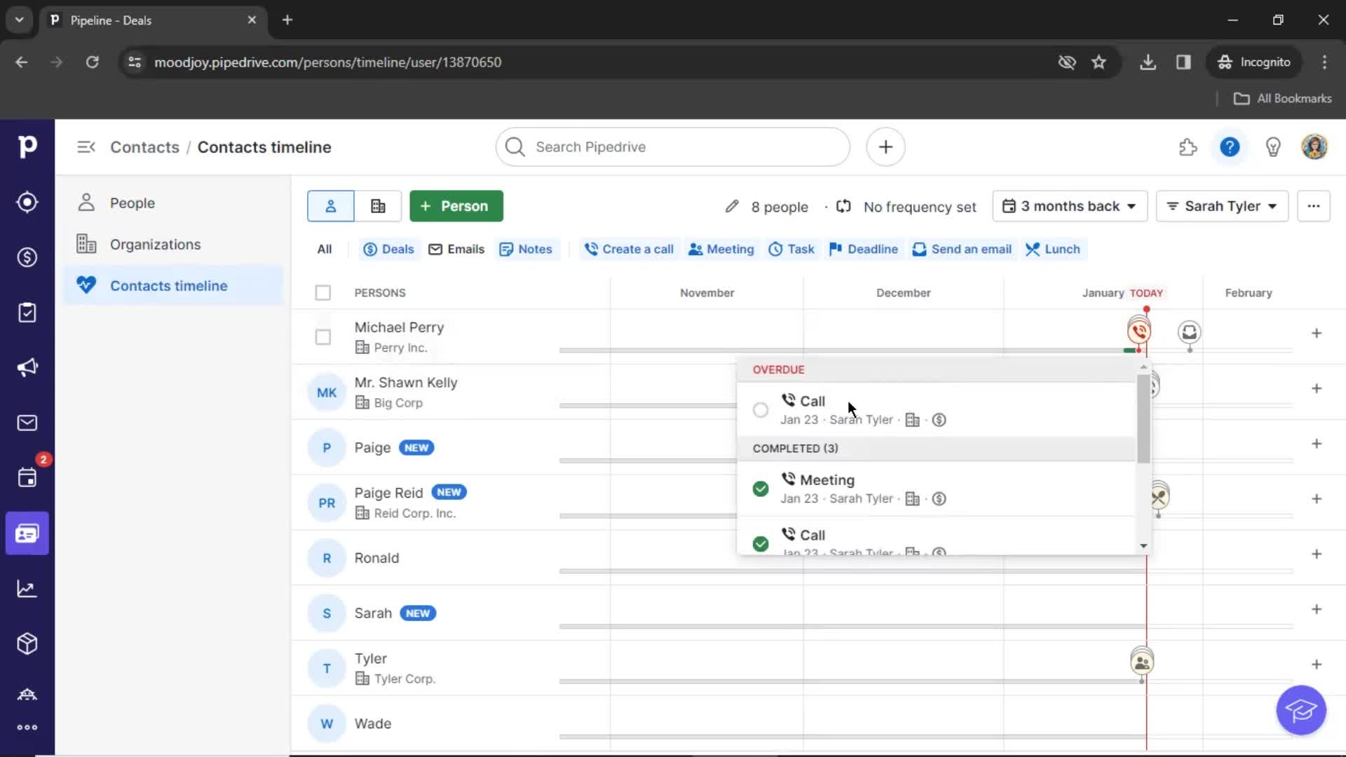Viewport: 1346px width, 757px height.
Task: Switch to the Notes filter tab
Action: (534, 249)
